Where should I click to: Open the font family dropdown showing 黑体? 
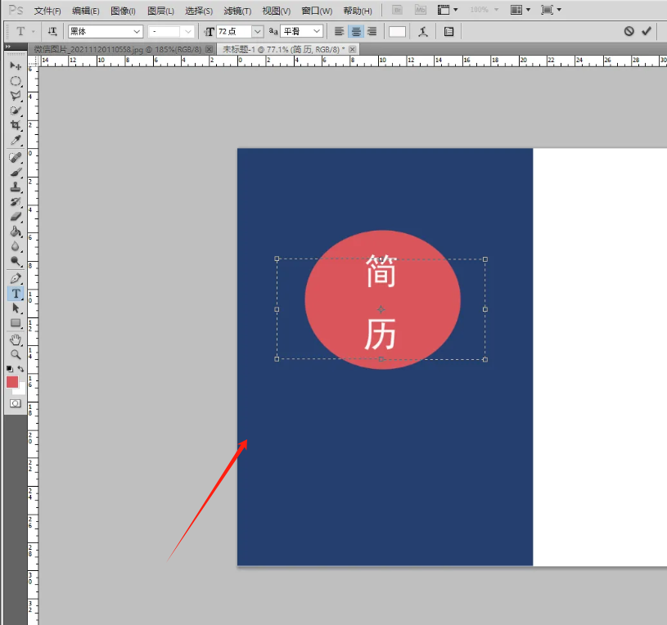tap(105, 31)
